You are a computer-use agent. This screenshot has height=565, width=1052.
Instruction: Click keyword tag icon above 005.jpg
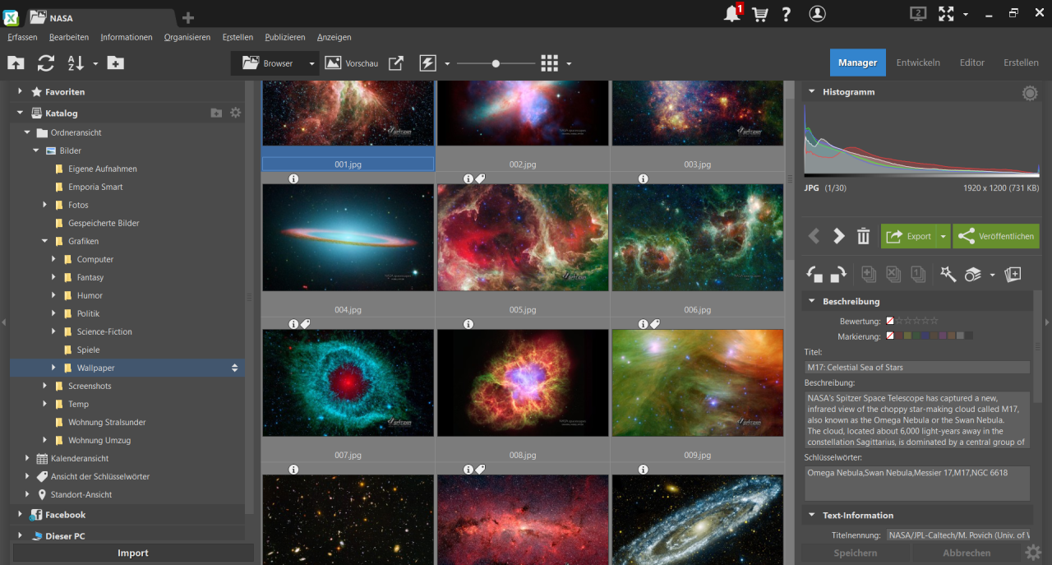coord(480,178)
